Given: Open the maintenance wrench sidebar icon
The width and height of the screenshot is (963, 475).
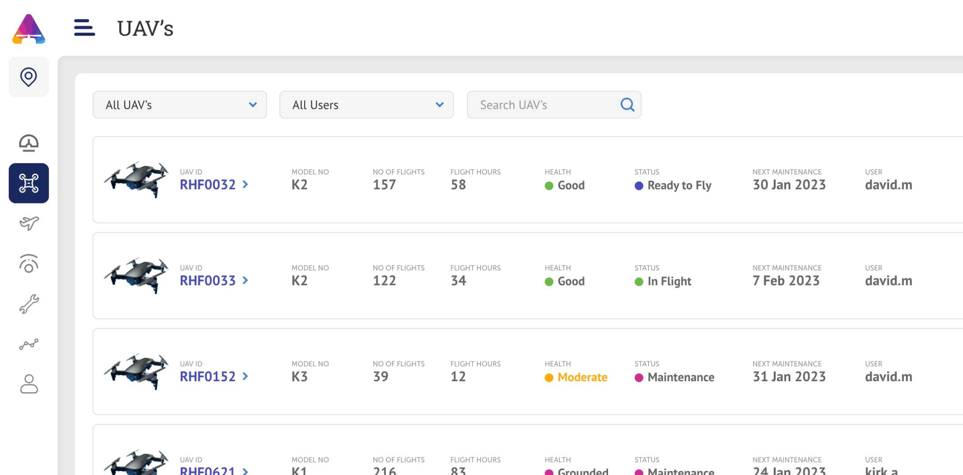Looking at the screenshot, I should pos(29,304).
